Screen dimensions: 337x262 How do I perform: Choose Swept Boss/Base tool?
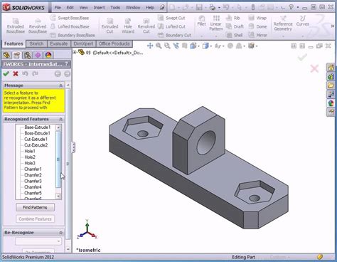(x=70, y=18)
